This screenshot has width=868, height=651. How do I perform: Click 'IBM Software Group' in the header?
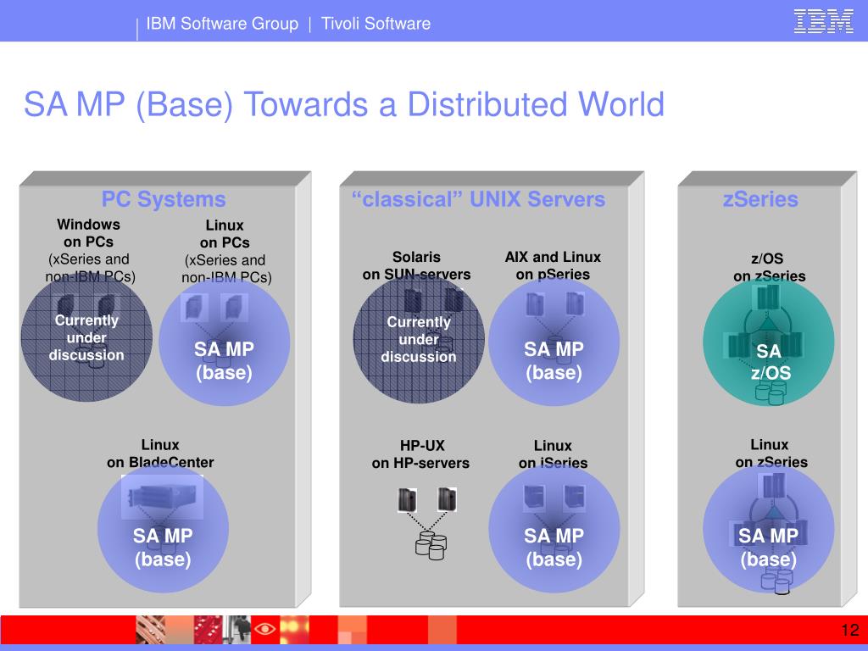click(x=222, y=23)
